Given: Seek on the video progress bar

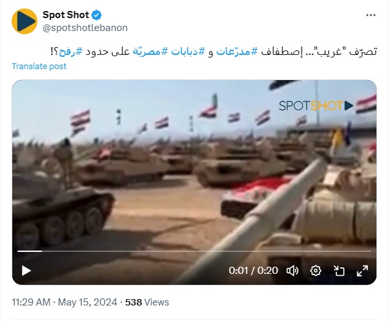Looking at the screenshot, I should click(x=194, y=251).
